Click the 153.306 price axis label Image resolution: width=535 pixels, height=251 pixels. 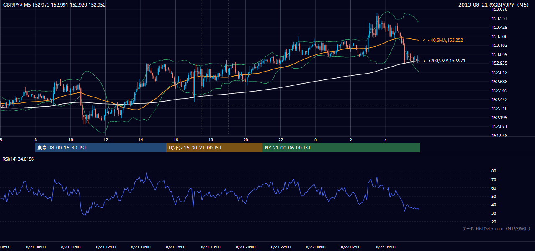(x=499, y=36)
